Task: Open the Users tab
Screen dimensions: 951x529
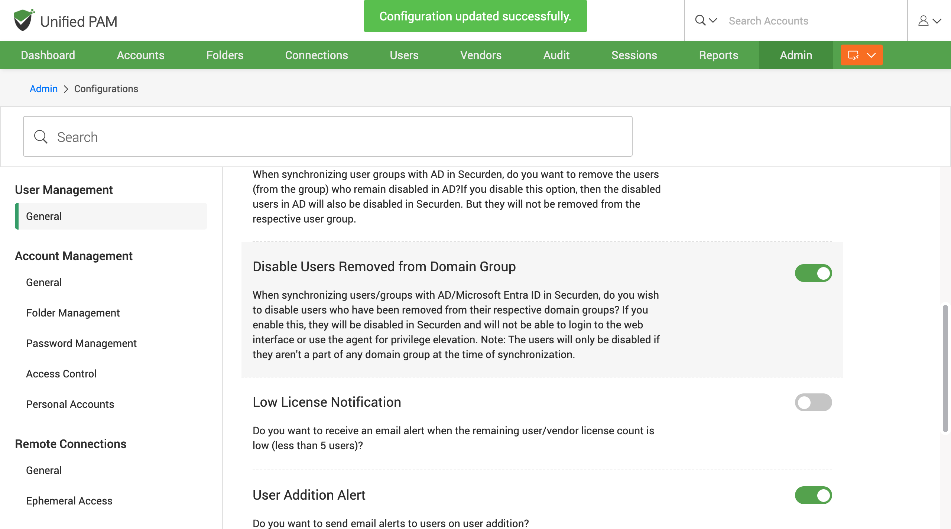Action: click(x=404, y=55)
